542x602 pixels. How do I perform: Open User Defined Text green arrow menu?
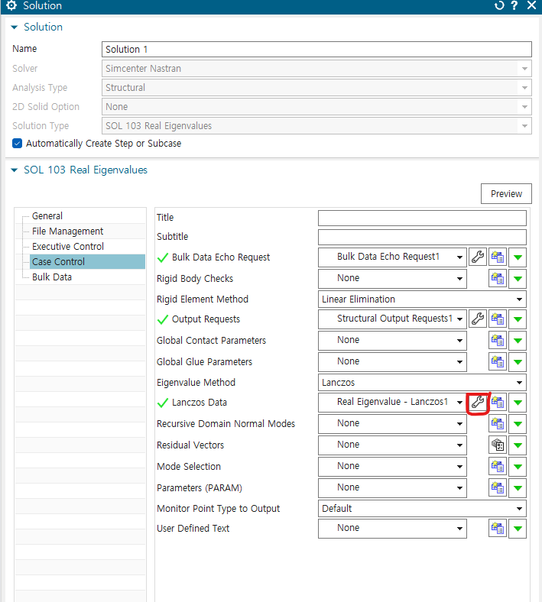coord(518,529)
